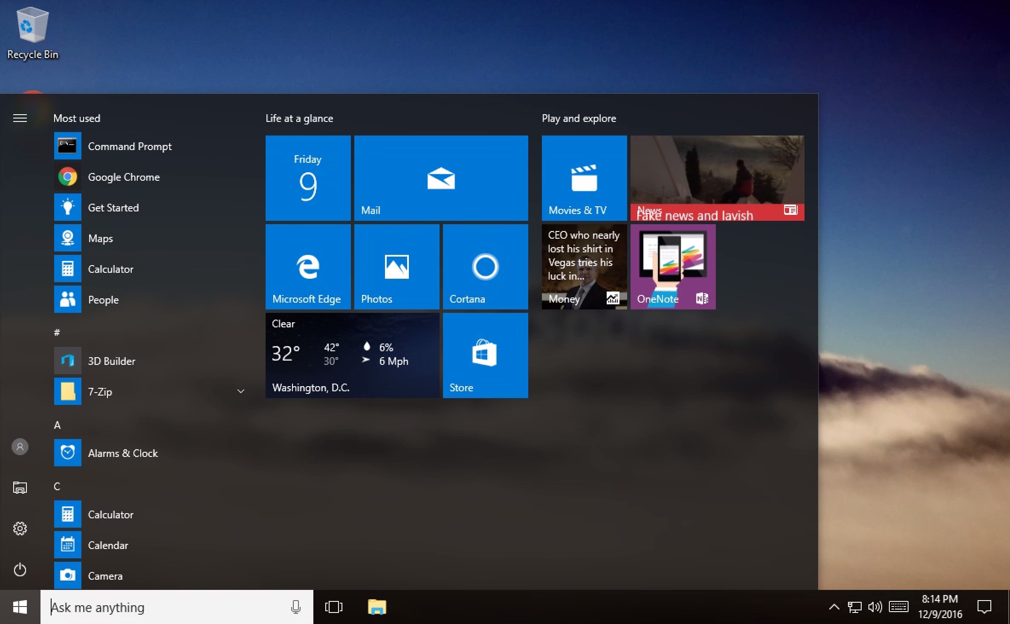
Task: Open File Explorer from the taskbar
Action: point(377,607)
